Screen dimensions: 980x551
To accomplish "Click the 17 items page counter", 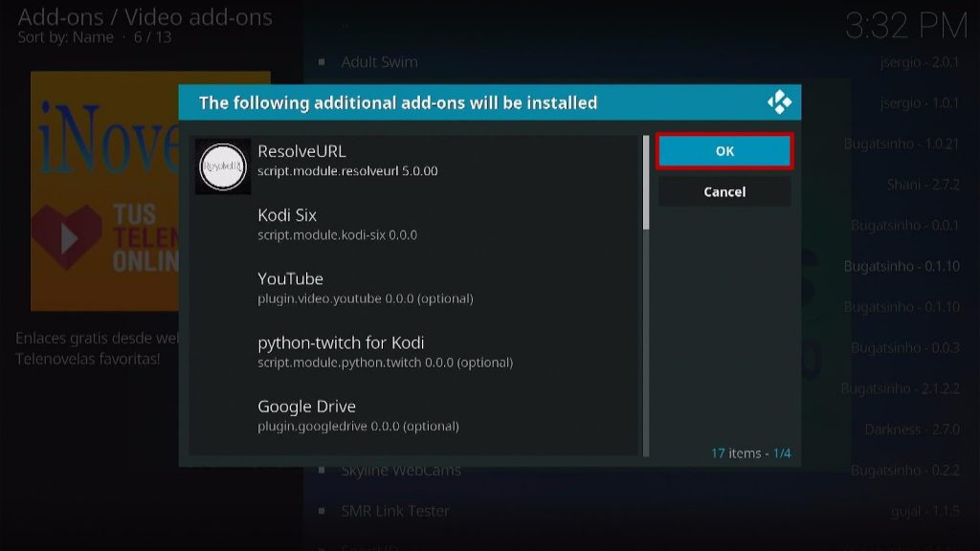I will coord(750,452).
